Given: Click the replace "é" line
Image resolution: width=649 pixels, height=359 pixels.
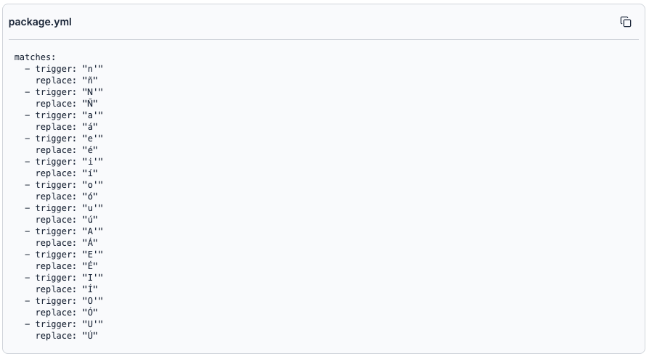Looking at the screenshot, I should click(x=67, y=149).
